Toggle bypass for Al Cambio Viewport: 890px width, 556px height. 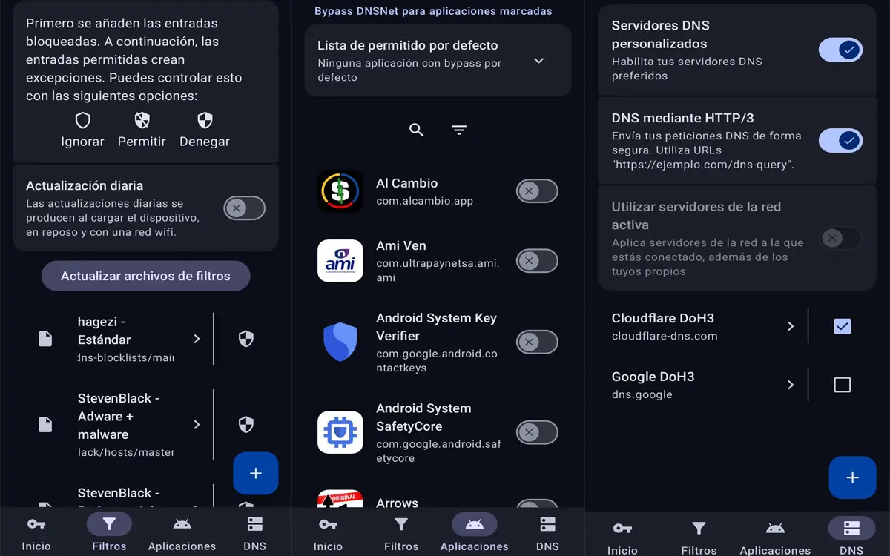537,191
